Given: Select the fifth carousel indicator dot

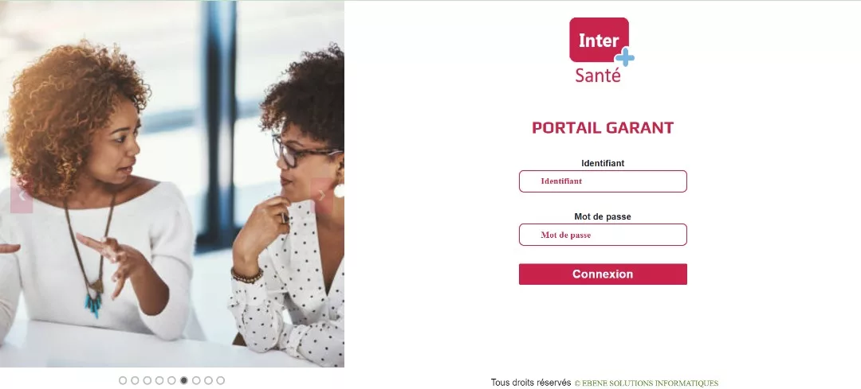Looking at the screenshot, I should [171, 380].
